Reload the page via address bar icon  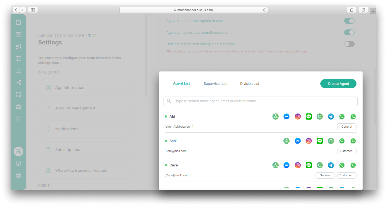coord(265,10)
